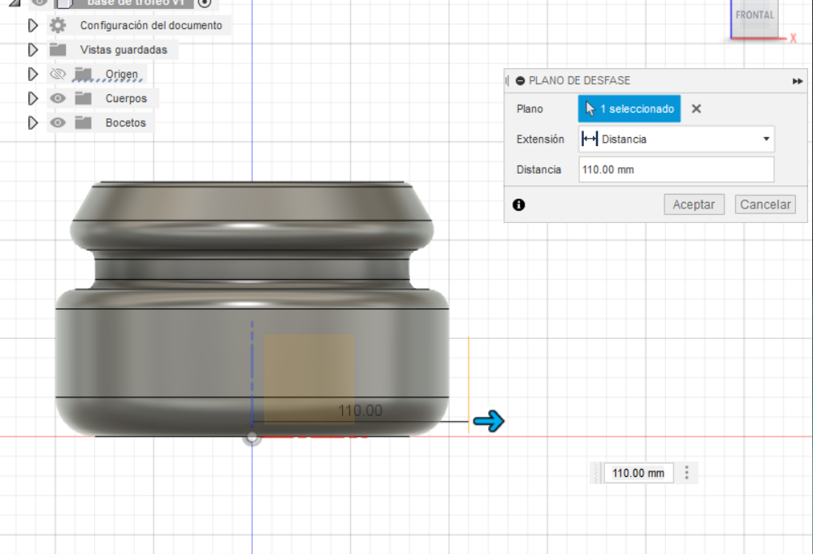Activate the component radio button

pyautogui.click(x=205, y=2)
